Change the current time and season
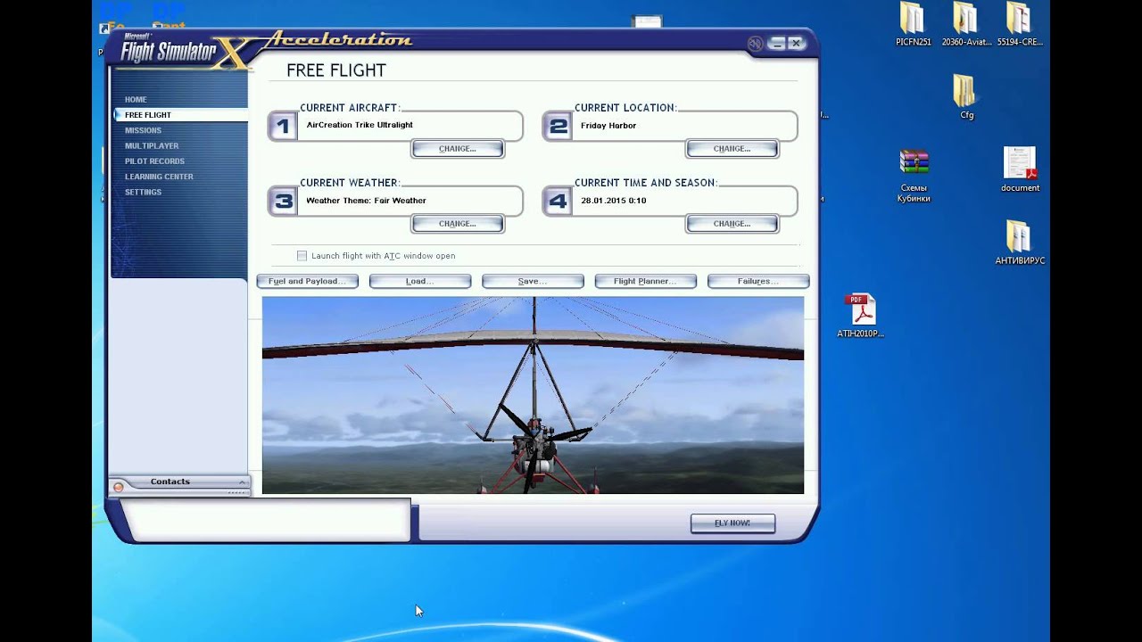 (732, 224)
